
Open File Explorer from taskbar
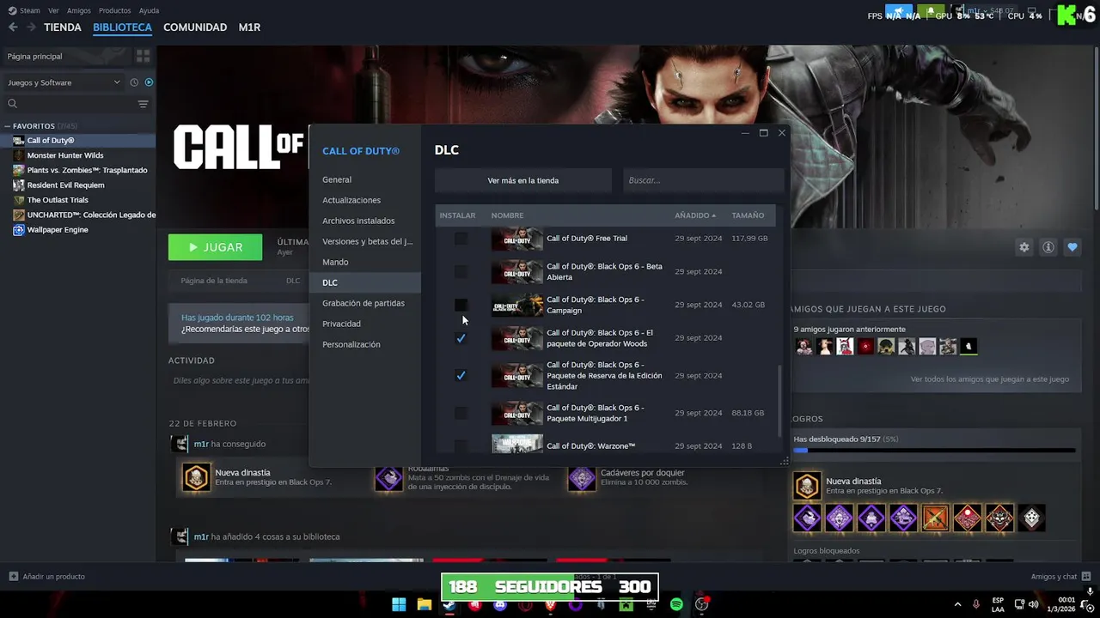pos(424,605)
